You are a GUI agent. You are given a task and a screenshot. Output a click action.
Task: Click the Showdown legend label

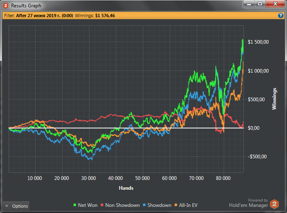click(159, 205)
